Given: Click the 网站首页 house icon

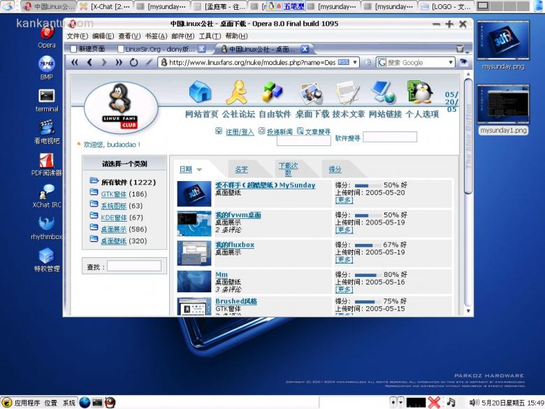Looking at the screenshot, I should click(x=201, y=92).
